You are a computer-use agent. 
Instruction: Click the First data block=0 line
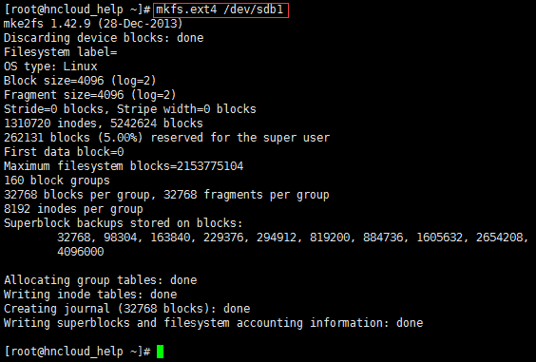point(64,152)
